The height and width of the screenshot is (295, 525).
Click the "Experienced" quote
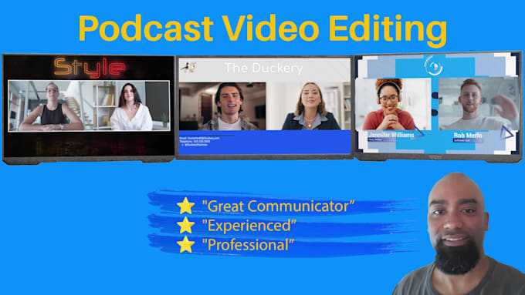[x=249, y=226]
